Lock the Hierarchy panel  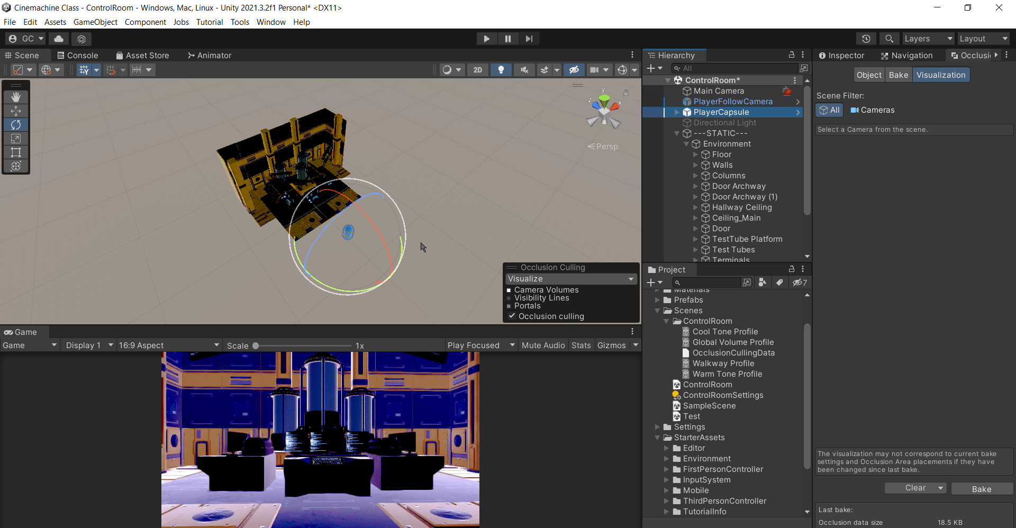coord(792,55)
